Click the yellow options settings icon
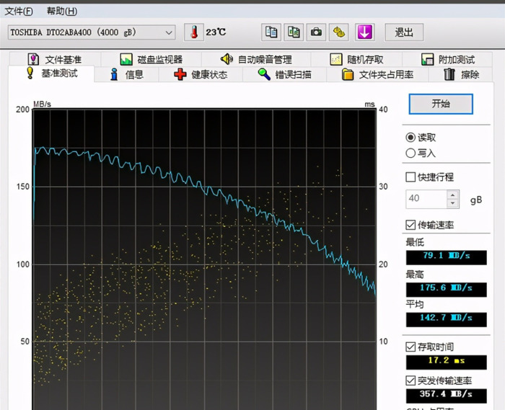 (339, 32)
